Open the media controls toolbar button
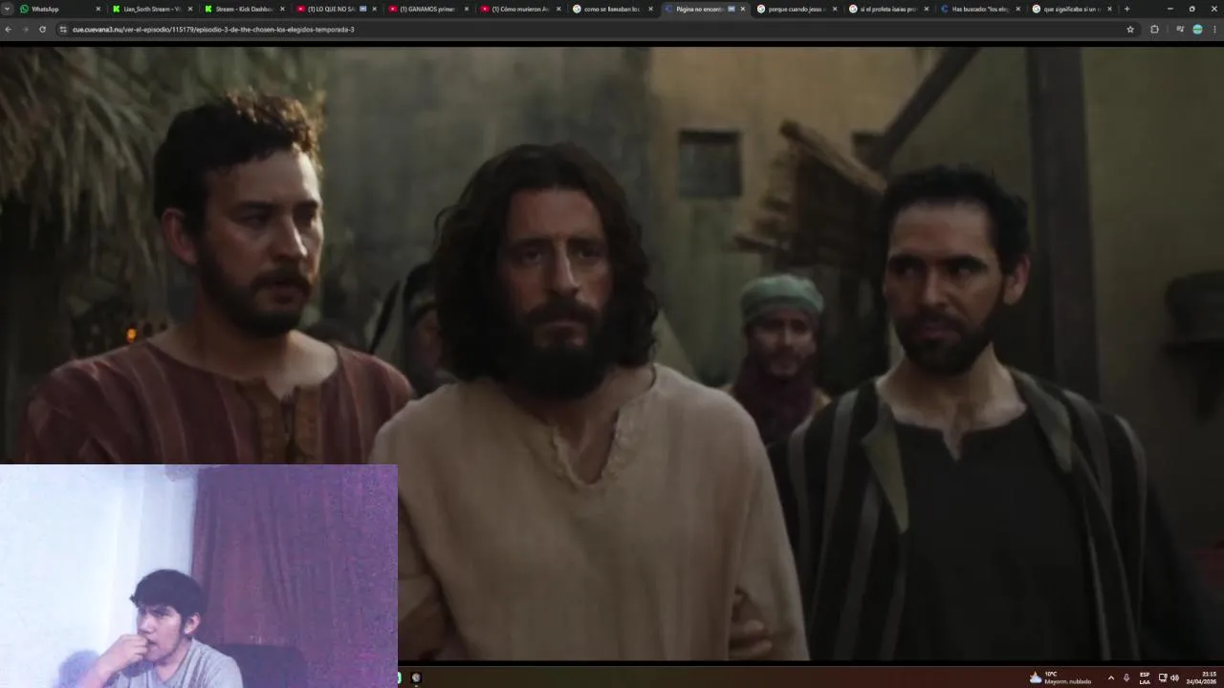 [1180, 30]
